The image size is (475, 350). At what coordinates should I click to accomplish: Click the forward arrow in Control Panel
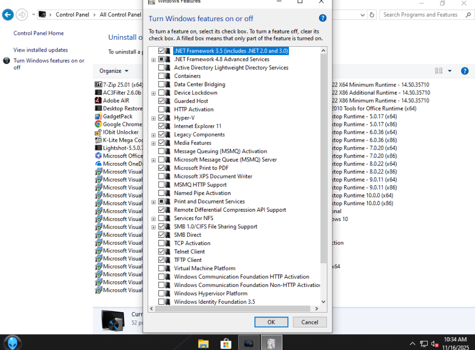(x=22, y=15)
